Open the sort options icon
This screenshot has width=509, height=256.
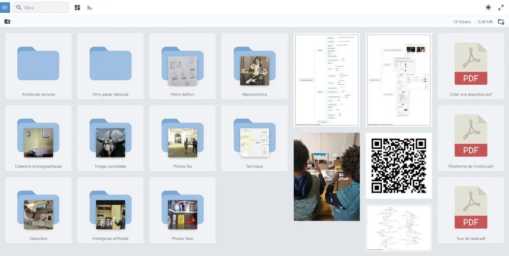[90, 8]
